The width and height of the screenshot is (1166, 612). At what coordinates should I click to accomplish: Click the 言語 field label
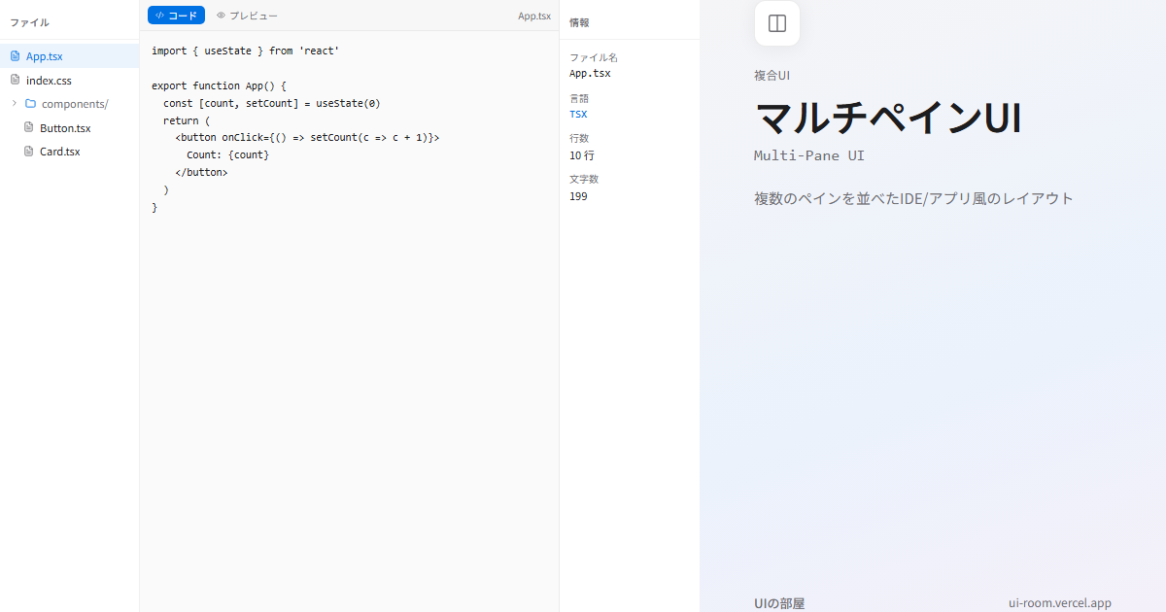pos(579,98)
